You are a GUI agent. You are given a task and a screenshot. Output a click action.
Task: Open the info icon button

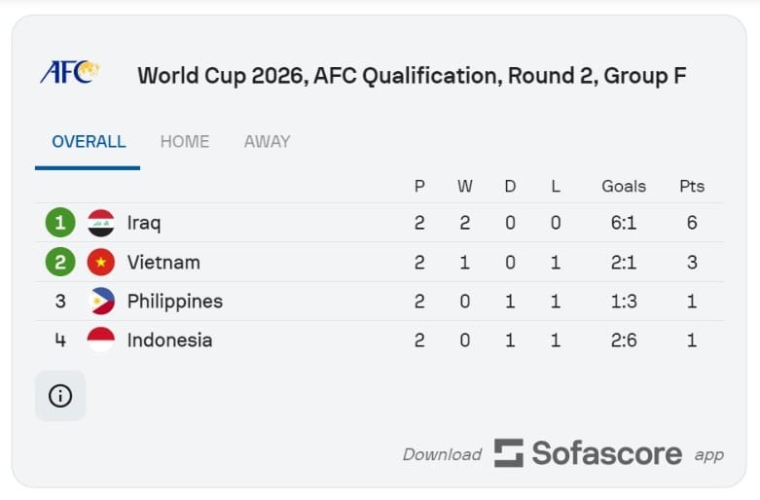pyautogui.click(x=60, y=396)
